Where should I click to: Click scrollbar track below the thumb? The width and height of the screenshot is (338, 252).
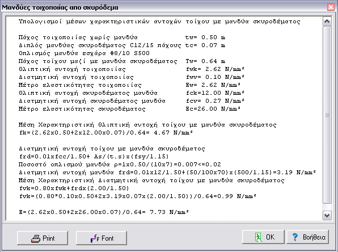tap(327, 207)
